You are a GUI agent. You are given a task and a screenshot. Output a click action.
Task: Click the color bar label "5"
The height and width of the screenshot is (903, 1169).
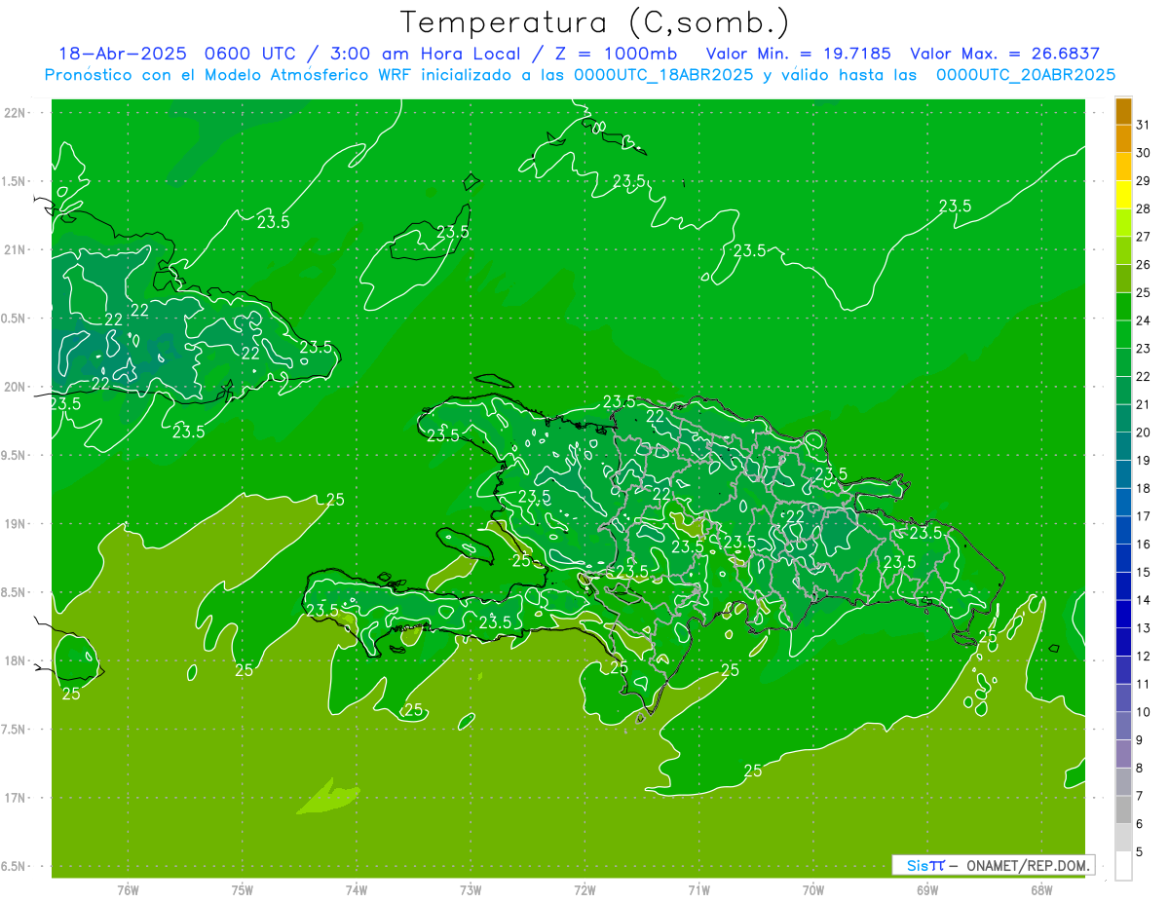(x=1140, y=852)
